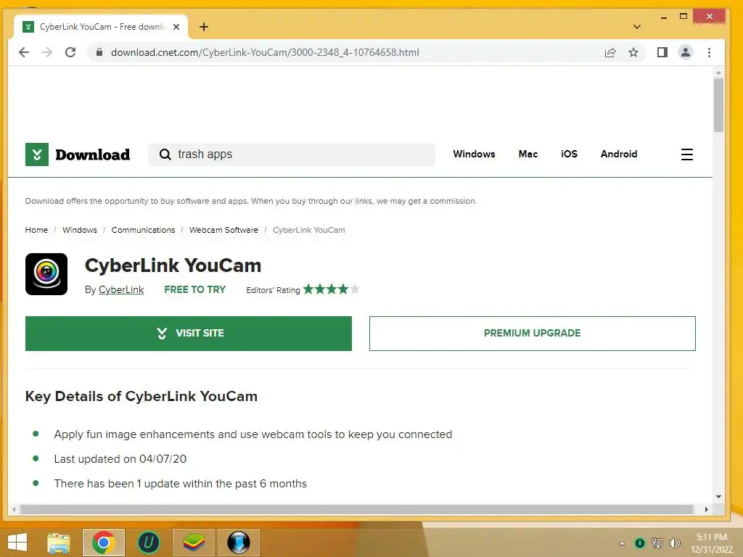
Task: Open the hamburger menu on Download site
Action: pyautogui.click(x=686, y=154)
